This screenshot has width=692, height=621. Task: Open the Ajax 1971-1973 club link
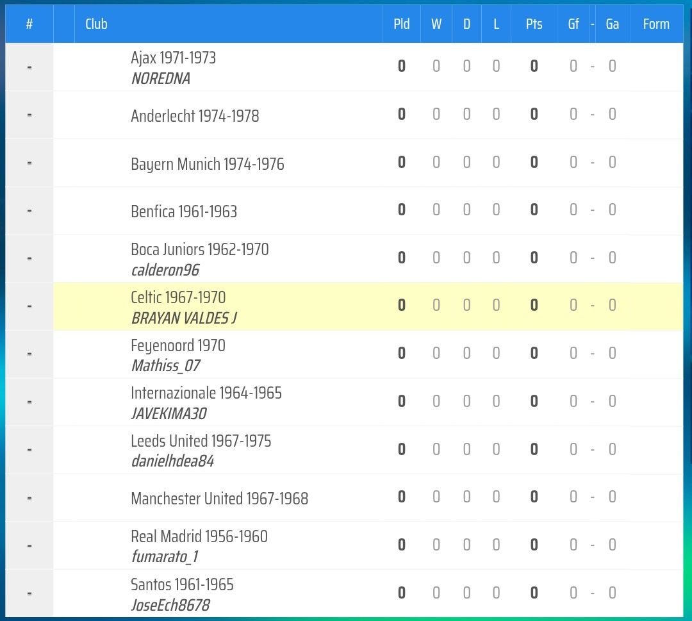173,58
